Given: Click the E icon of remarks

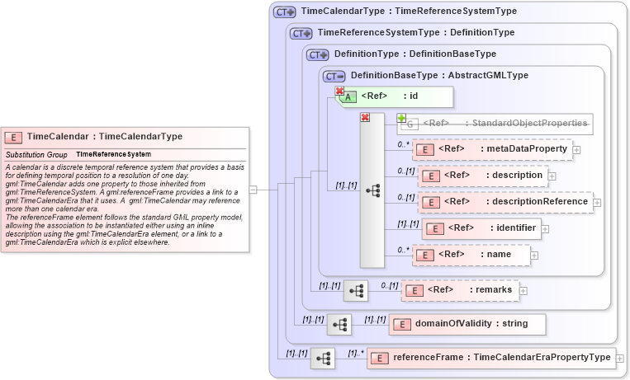Looking at the screenshot, I should click(414, 291).
